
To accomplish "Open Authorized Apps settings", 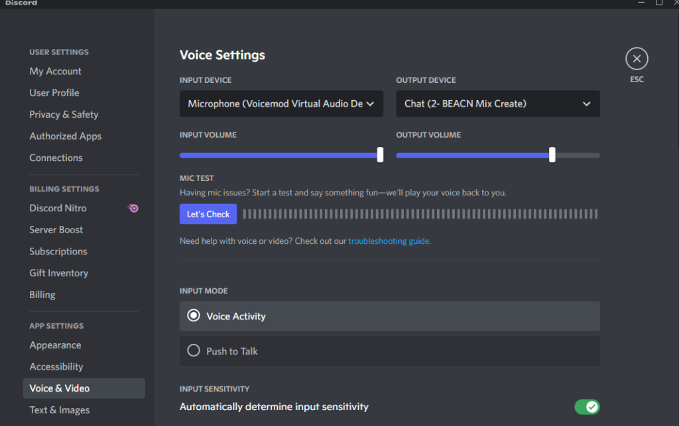I will [x=66, y=136].
